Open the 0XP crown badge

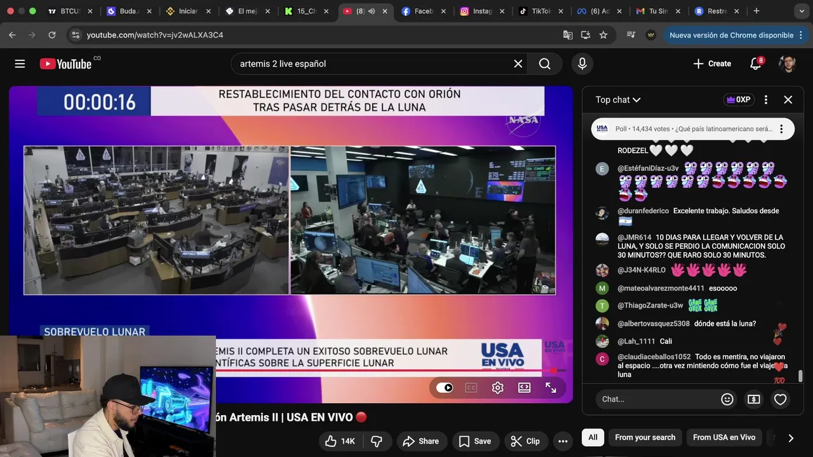coord(738,100)
